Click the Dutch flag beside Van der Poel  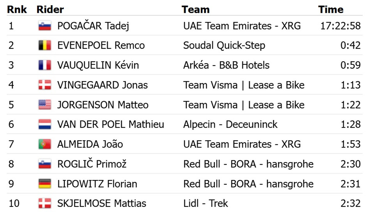(x=45, y=124)
